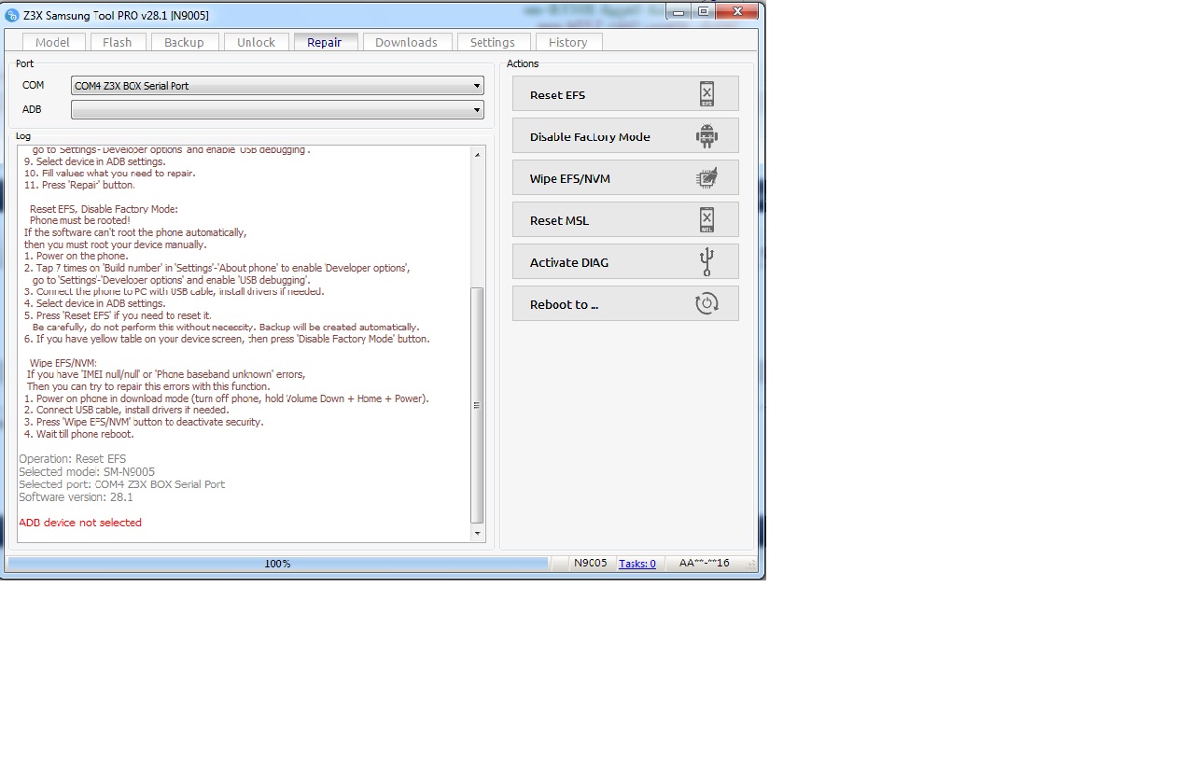Screen dimensions: 1189x782
Task: Click the AA**-**16 serial status text
Action: pyautogui.click(x=705, y=563)
